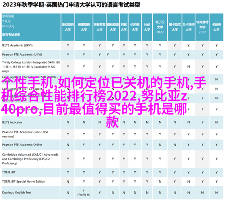Screen dimensions: 225x201
Task: Select the 伯明翰大学 column header
Action: pos(135,27)
